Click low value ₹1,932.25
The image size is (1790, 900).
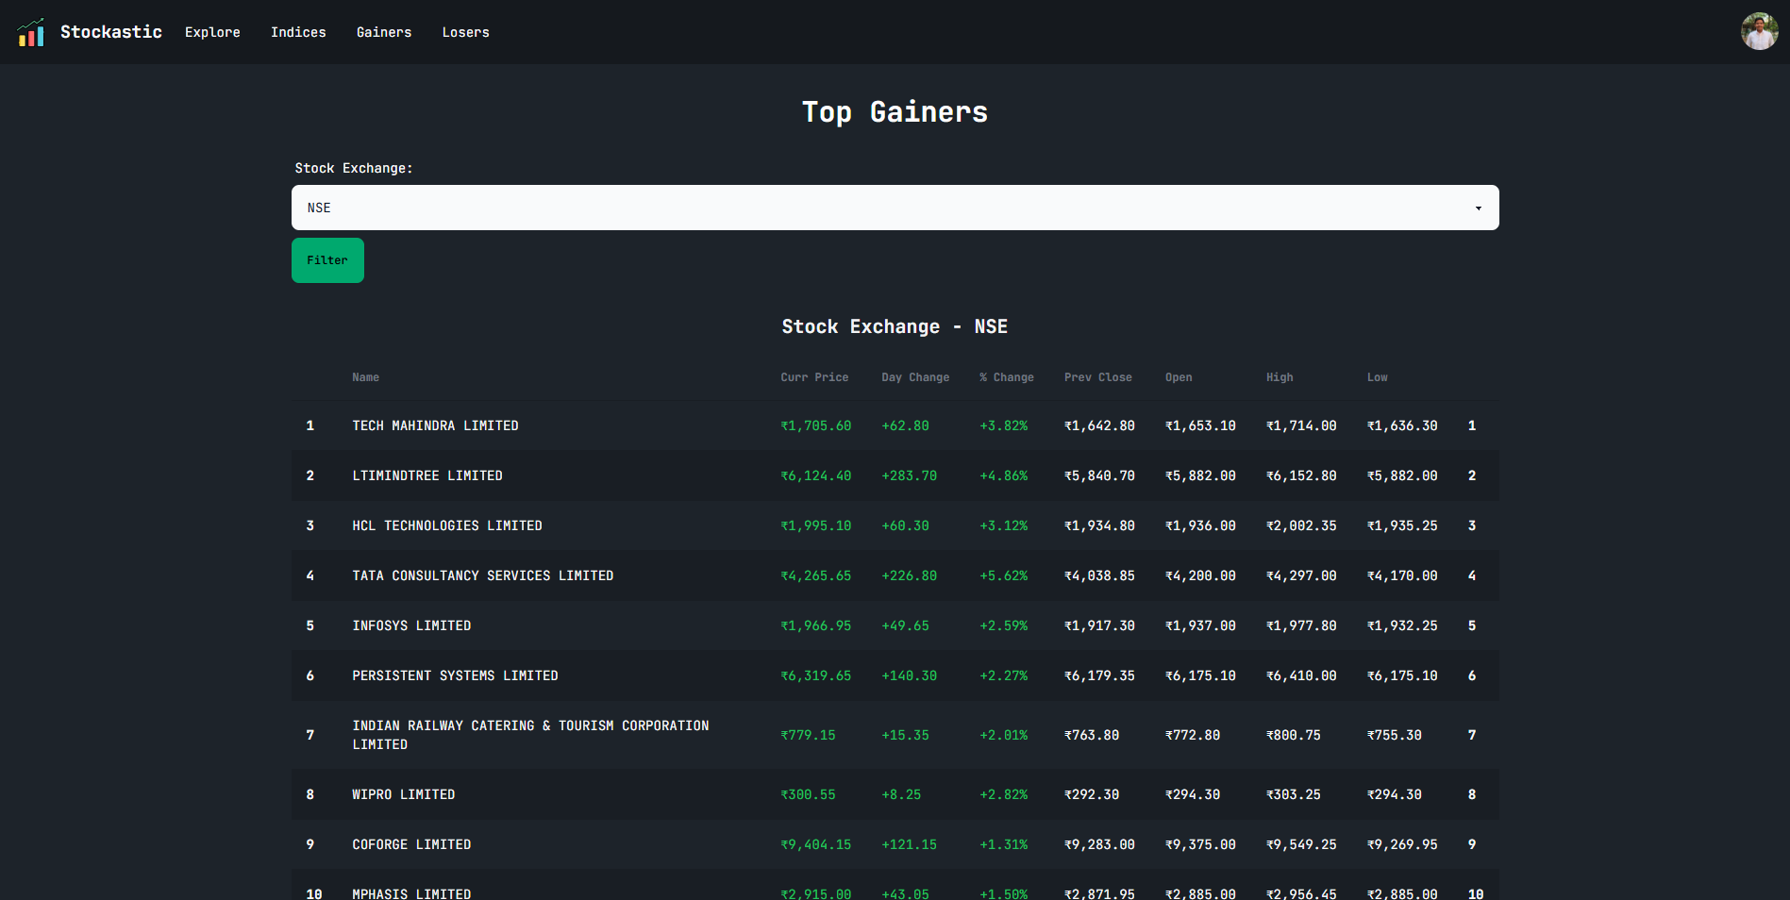1403,625
